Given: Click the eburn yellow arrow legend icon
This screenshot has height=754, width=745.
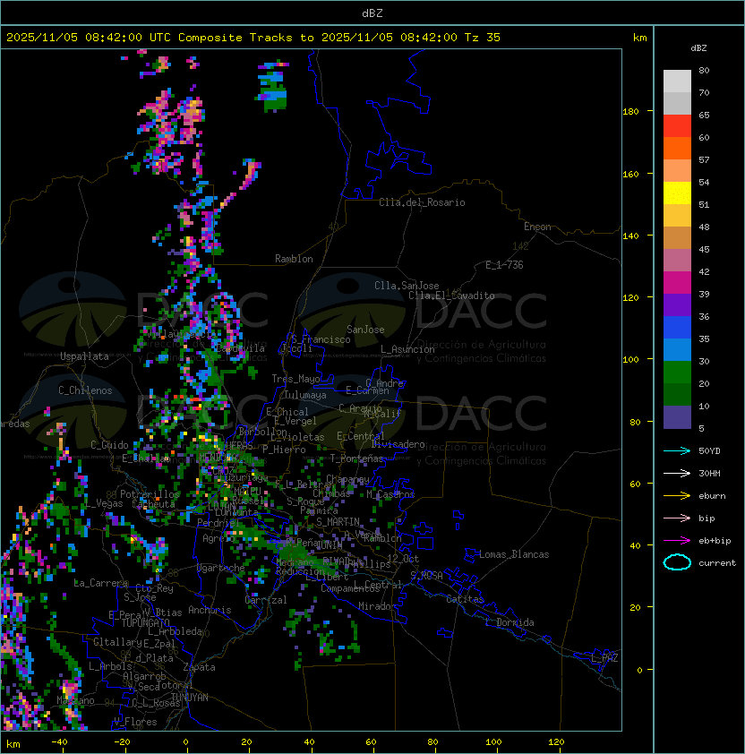Looking at the screenshot, I should (677, 496).
